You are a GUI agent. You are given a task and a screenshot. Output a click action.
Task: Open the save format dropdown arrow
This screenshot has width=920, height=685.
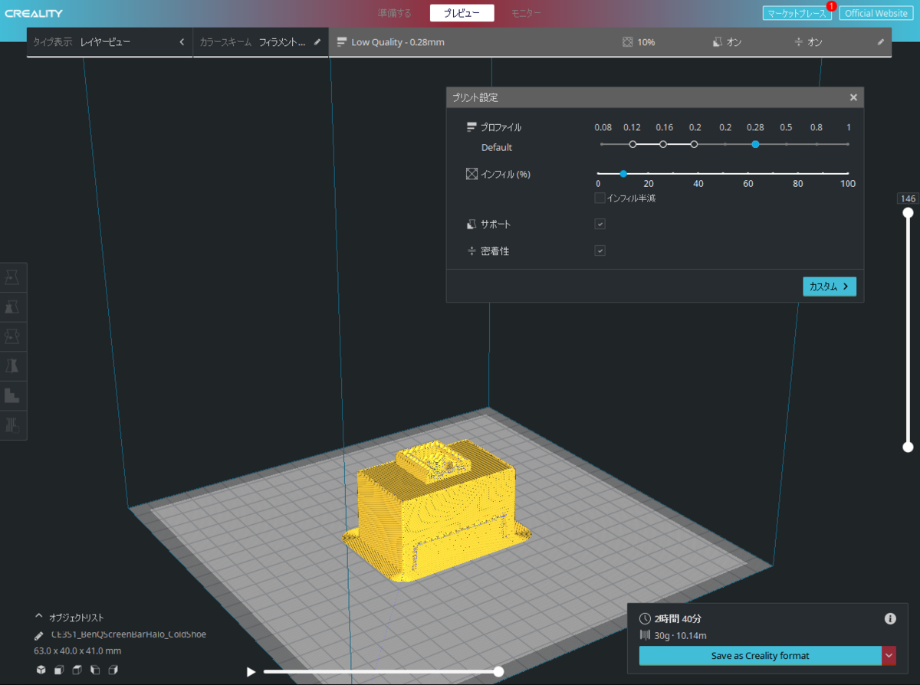click(889, 656)
